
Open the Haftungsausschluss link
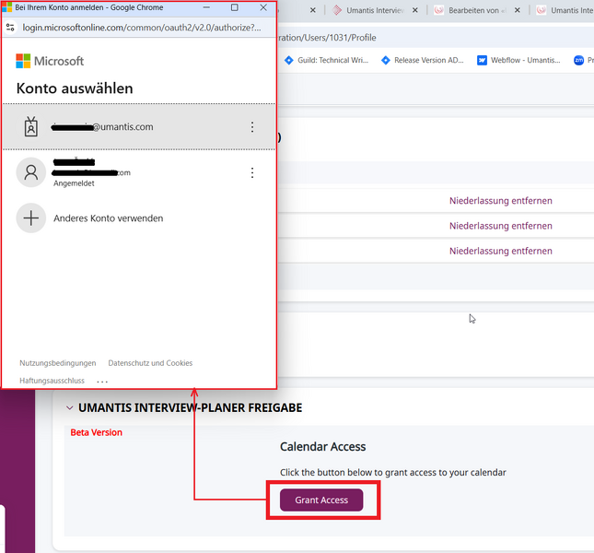tap(52, 381)
